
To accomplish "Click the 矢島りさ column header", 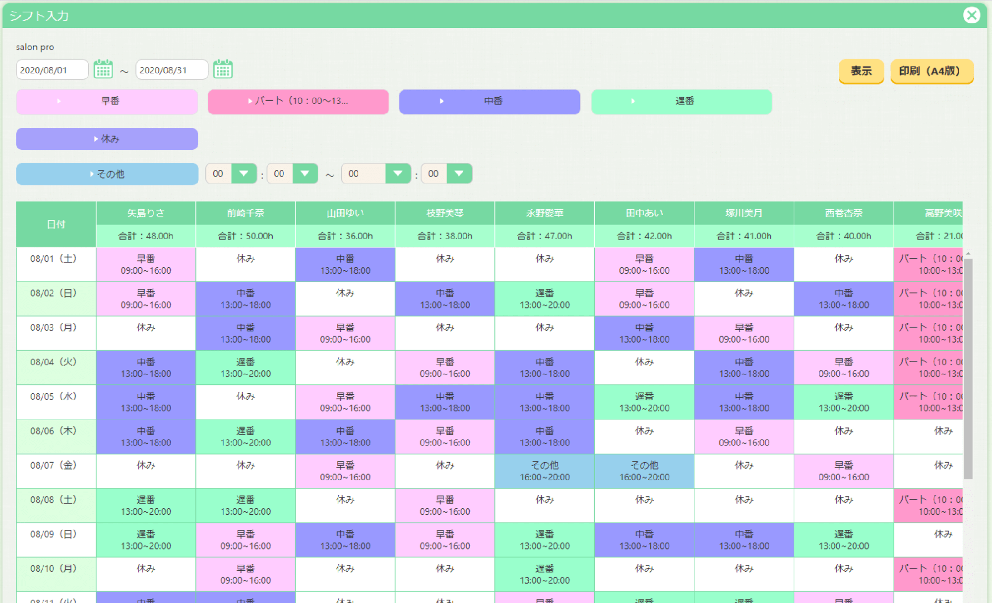I will [146, 213].
